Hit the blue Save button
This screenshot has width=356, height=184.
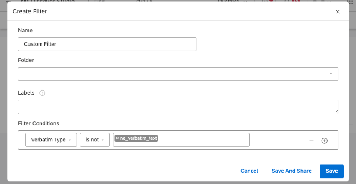[331, 171]
